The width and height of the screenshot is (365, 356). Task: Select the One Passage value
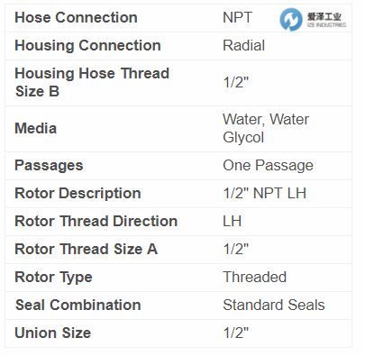coord(268,166)
